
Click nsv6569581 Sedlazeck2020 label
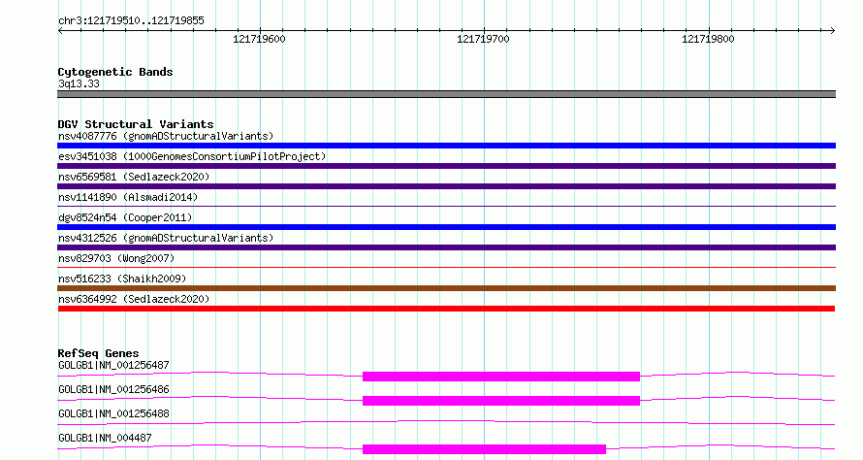(x=134, y=177)
